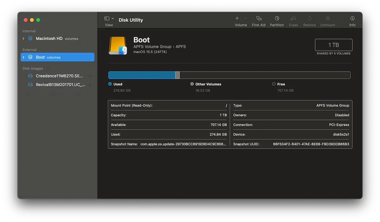Click the Type row's APFS Volume Group value
The image size is (380, 222).
[x=333, y=105]
